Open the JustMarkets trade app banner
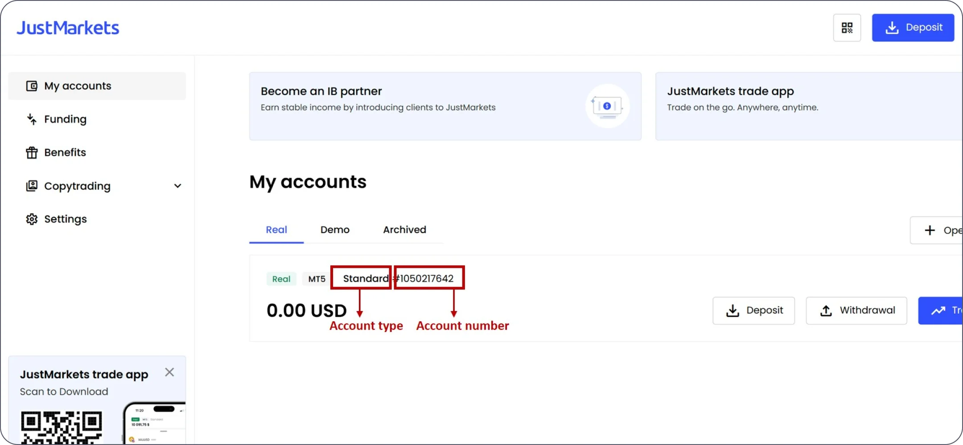Viewport: 963px width, 445px height. point(808,106)
